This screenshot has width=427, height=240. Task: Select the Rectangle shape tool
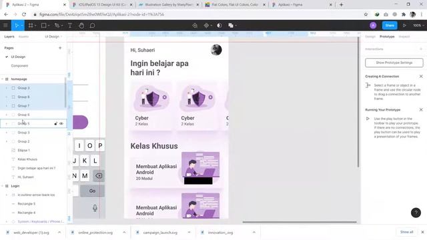[x=43, y=25]
